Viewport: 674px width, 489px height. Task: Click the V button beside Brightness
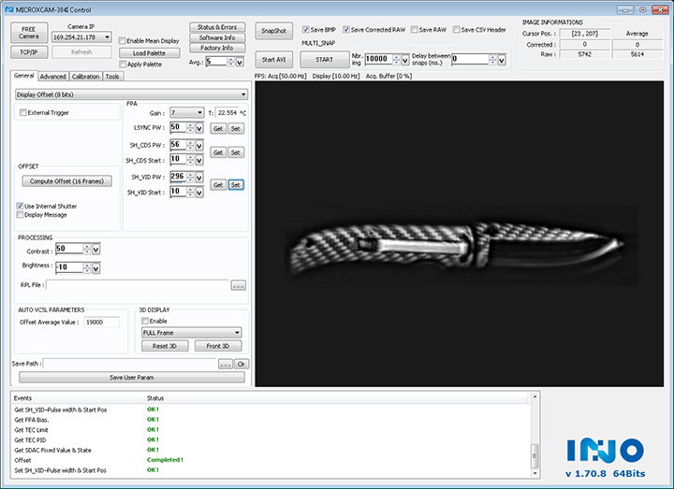coord(95,266)
